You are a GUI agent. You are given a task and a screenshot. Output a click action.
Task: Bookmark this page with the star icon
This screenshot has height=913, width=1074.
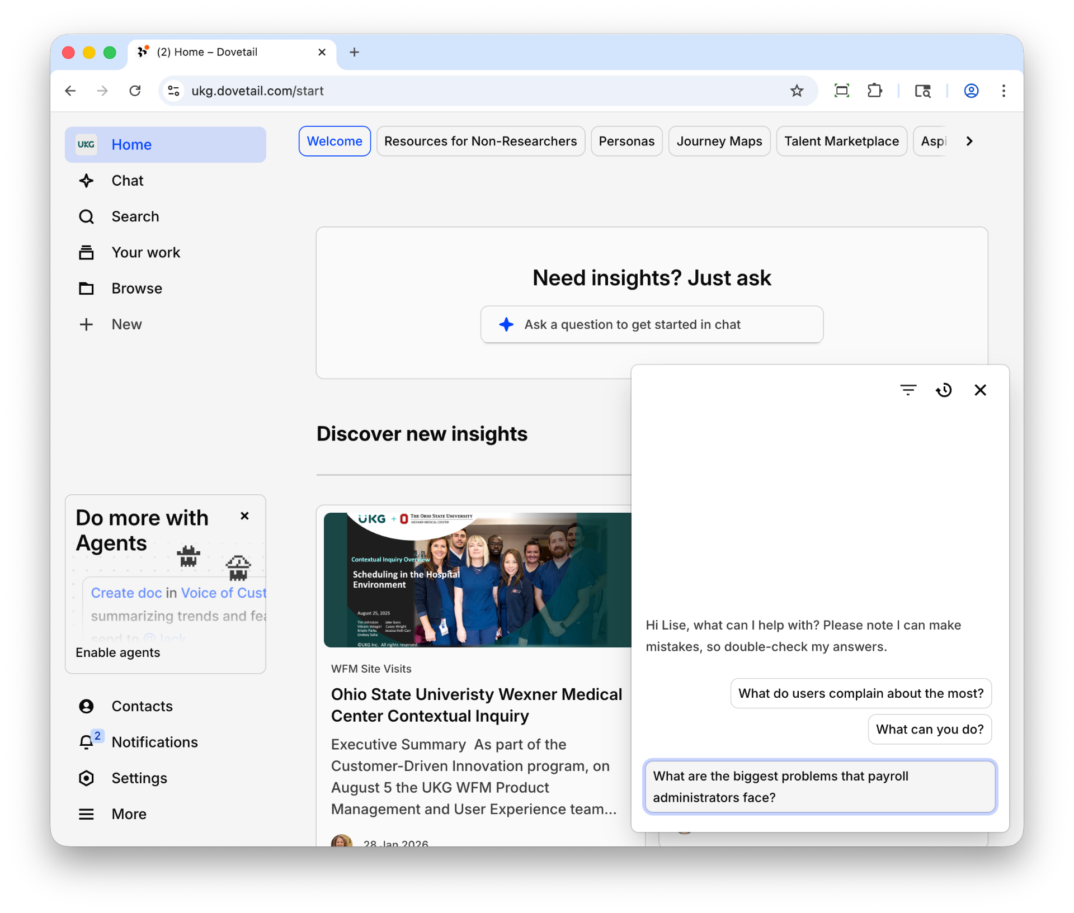click(797, 91)
